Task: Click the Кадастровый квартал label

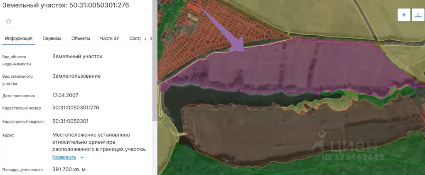Action: point(23,121)
